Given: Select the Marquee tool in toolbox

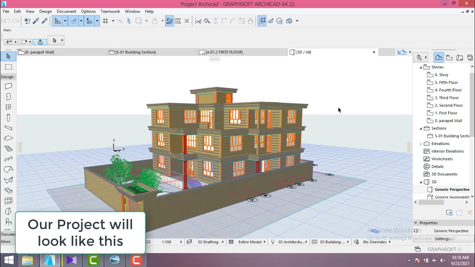Looking at the screenshot, I should (x=8, y=67).
